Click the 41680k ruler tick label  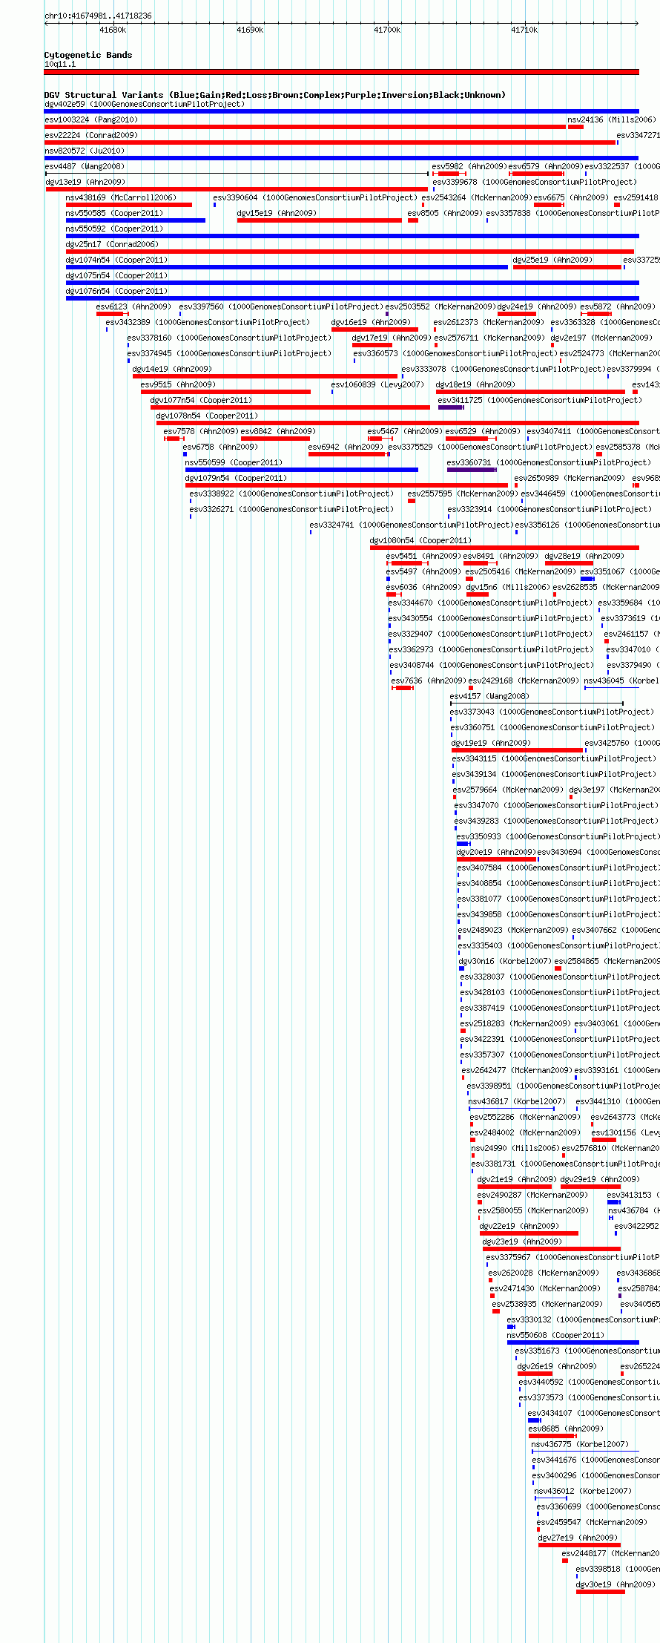tap(113, 30)
